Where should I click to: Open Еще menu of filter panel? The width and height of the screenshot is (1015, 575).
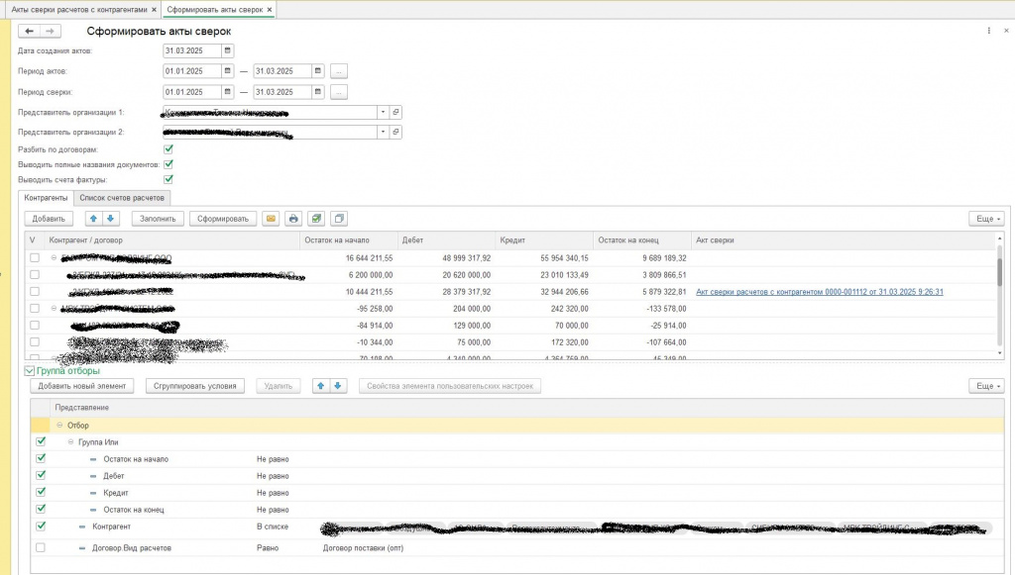click(986, 386)
